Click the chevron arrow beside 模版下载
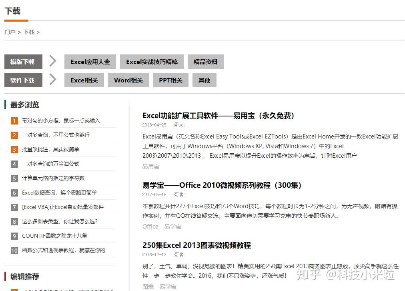Screen dimensions: 405x291 pyautogui.click(x=53, y=61)
